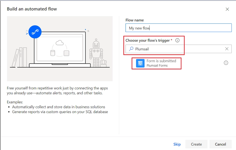Choose the Form is submitted trigger
The height and width of the screenshot is (150, 236).
tap(161, 61)
